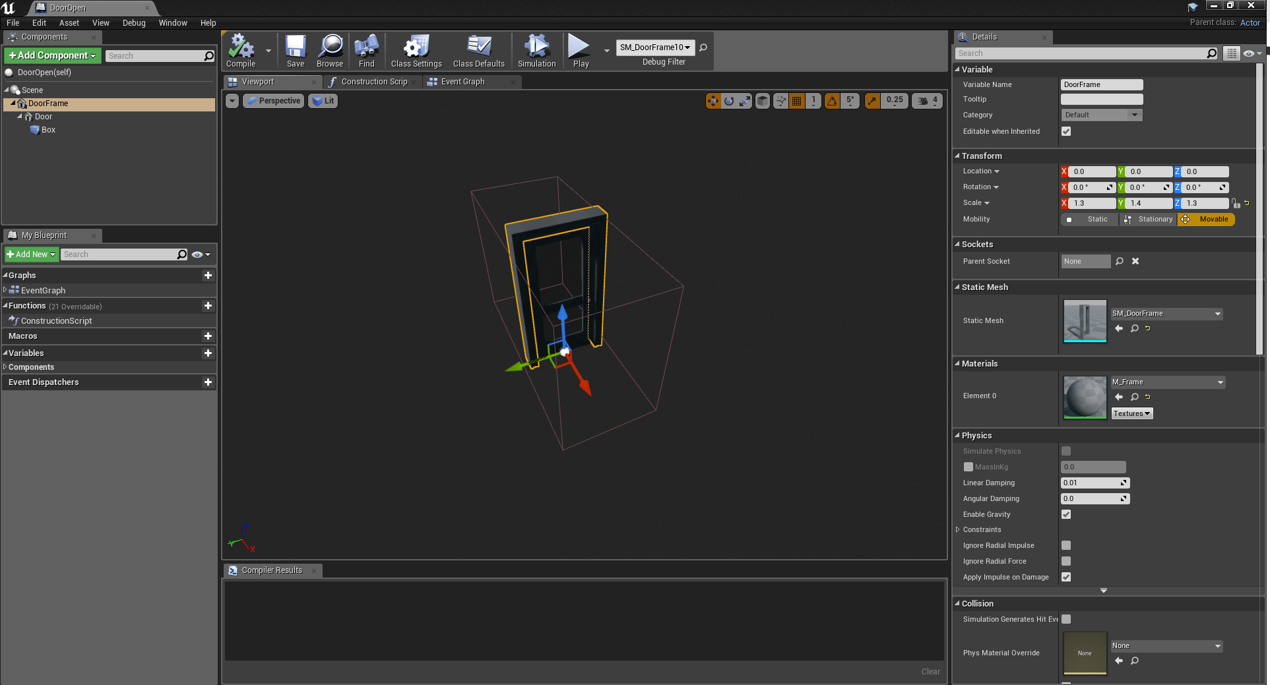Open the Category Default dropdown
Screen dimensions: 1270x685
1100,115
